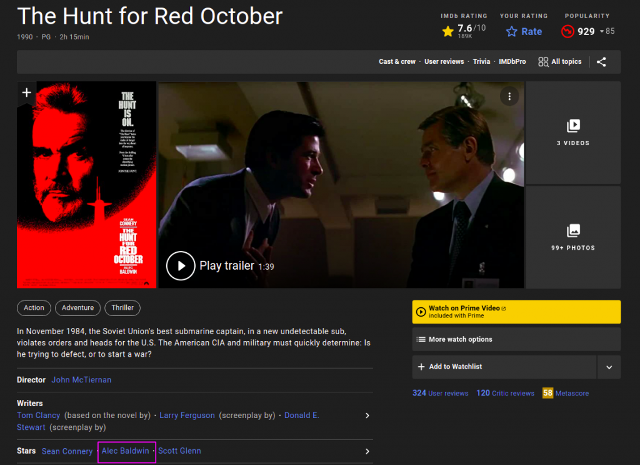Open the All topics grid icon
640x465 pixels.
tap(543, 62)
